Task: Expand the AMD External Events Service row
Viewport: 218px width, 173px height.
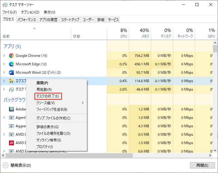Action: (x=4, y=151)
